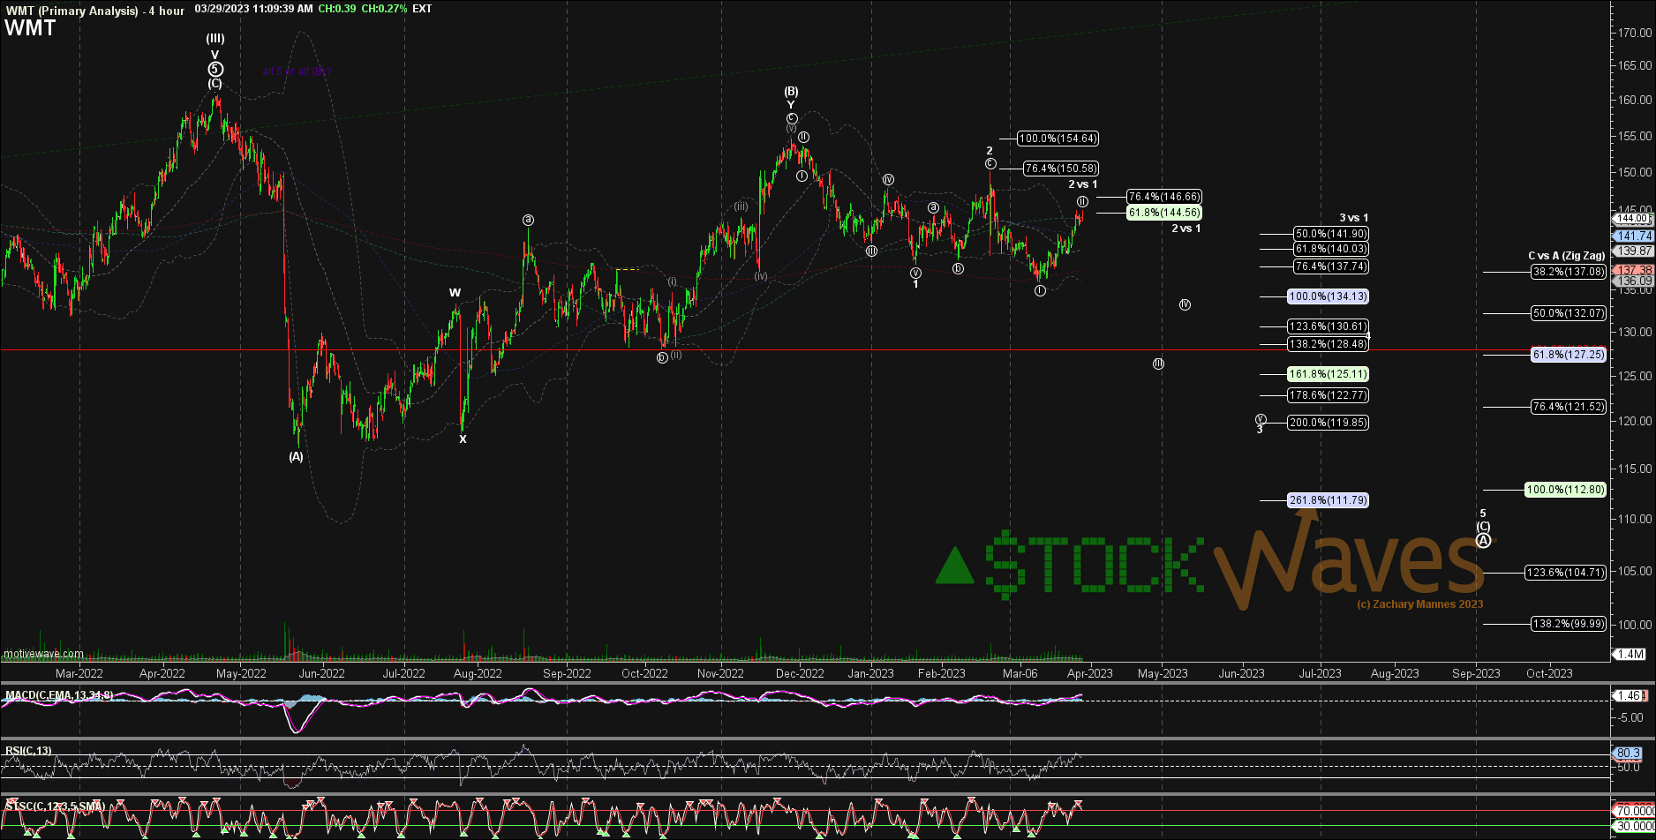Screen dimensions: 1656x840
Task: Click the X wave label at the July low
Action: point(463,439)
